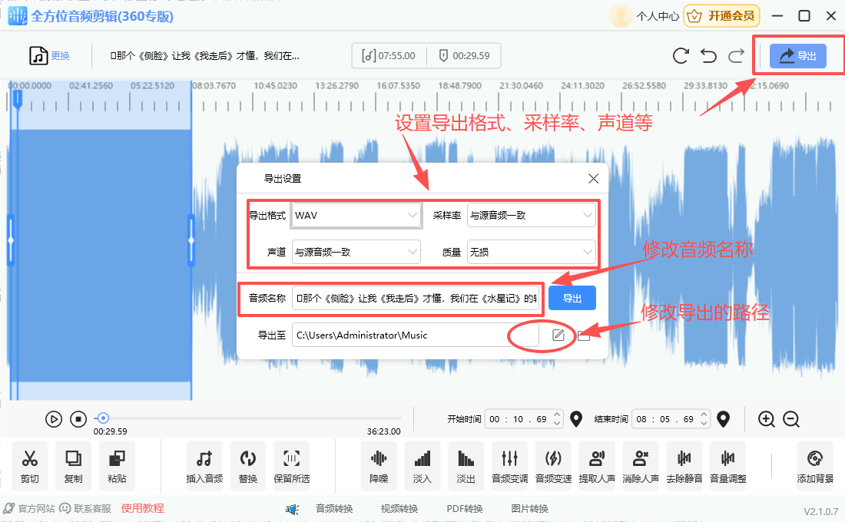Open the 音量调整 volume adjustment tool
Image resolution: width=845 pixels, height=522 pixels.
(727, 465)
